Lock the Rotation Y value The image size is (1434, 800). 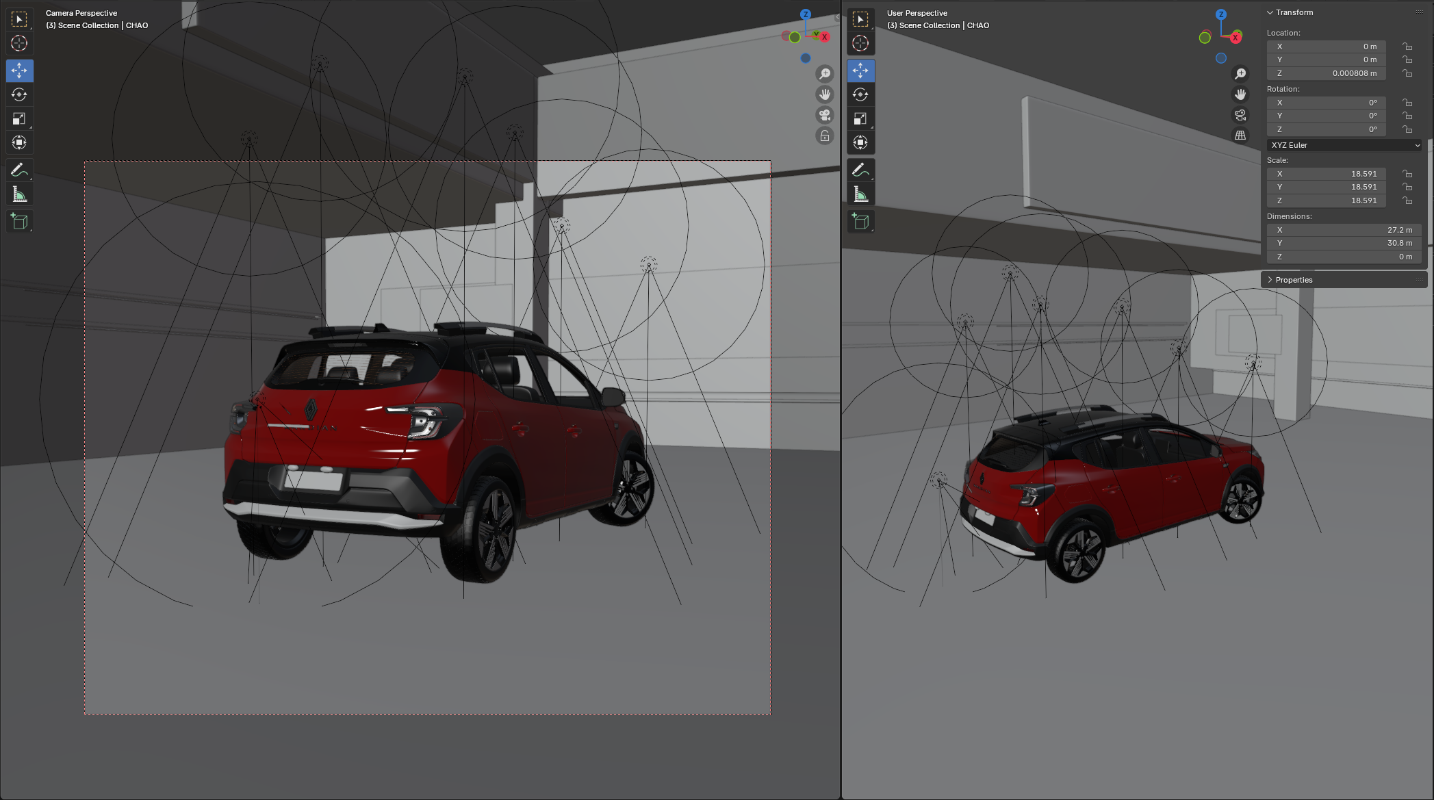coord(1407,116)
